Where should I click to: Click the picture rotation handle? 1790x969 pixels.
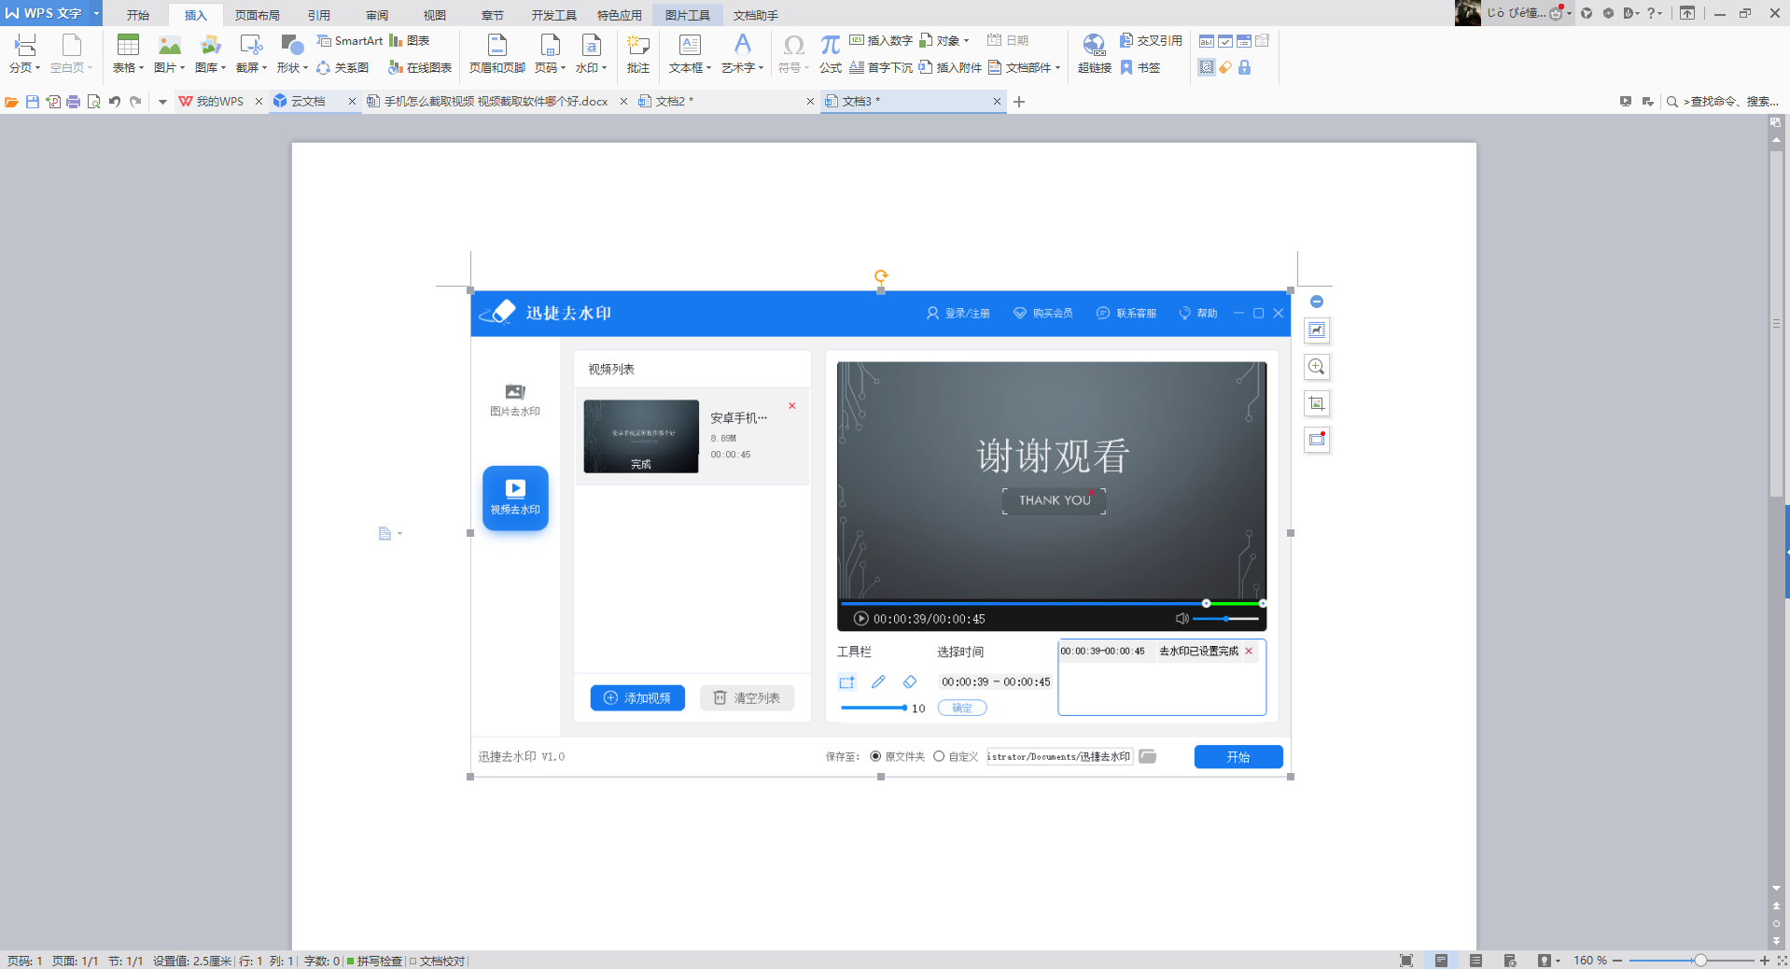880,276
